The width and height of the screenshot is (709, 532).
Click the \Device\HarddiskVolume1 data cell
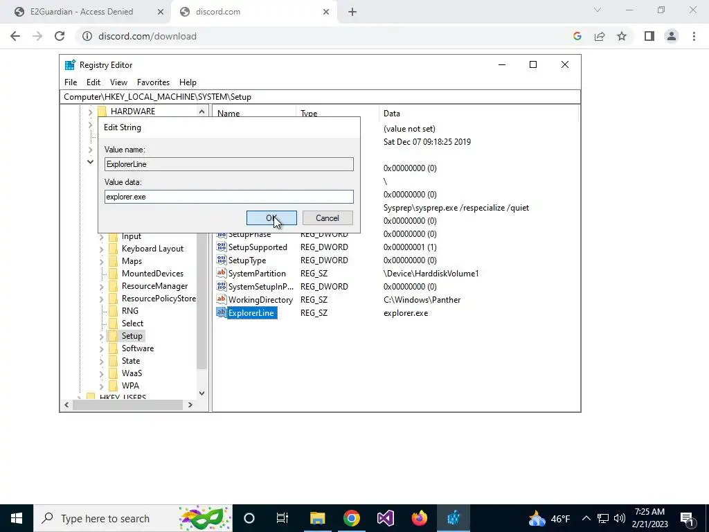point(431,274)
